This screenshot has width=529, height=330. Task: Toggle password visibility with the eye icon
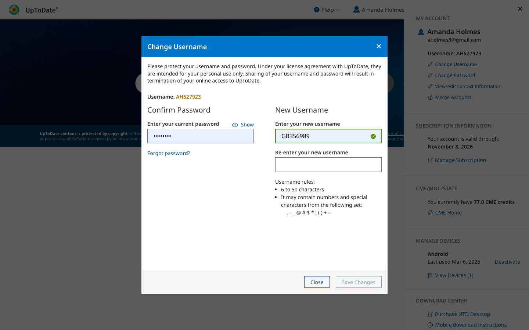coord(235,125)
